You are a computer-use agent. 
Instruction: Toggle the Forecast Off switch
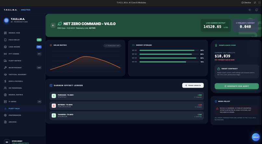coord(112,46)
